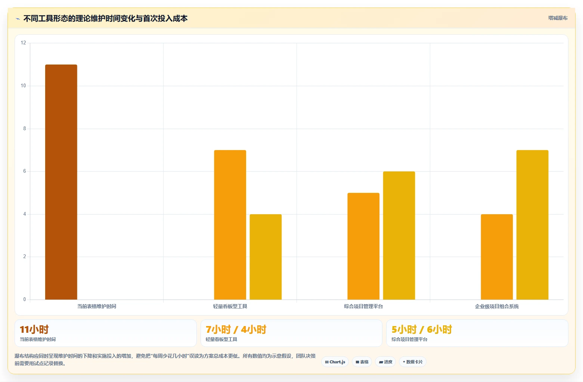Select the 表格 chip
583x382 pixels.
point(362,362)
